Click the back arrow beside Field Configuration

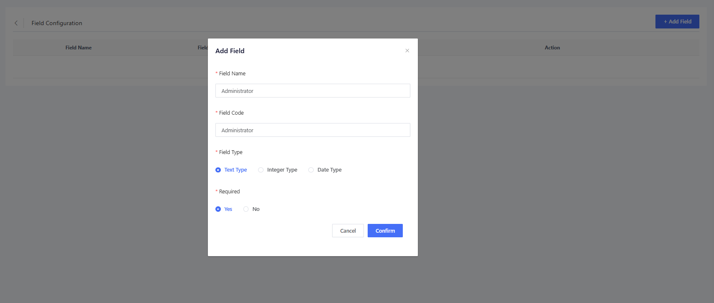16,23
